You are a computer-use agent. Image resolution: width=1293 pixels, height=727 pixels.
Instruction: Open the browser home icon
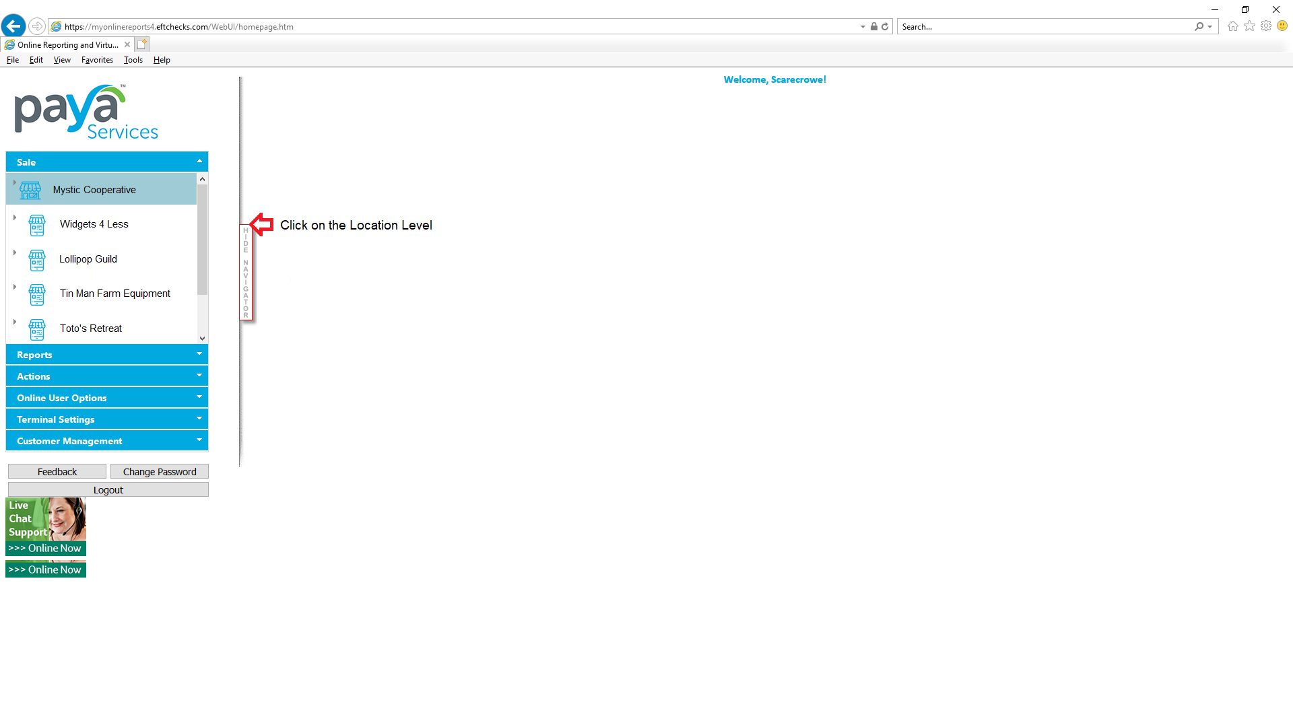pyautogui.click(x=1232, y=26)
